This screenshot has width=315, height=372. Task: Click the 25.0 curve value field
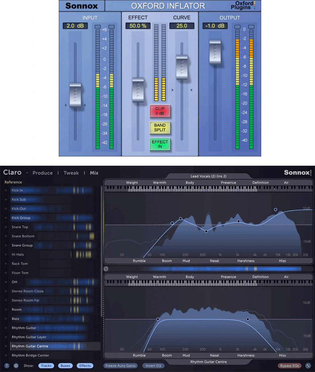[x=182, y=26]
